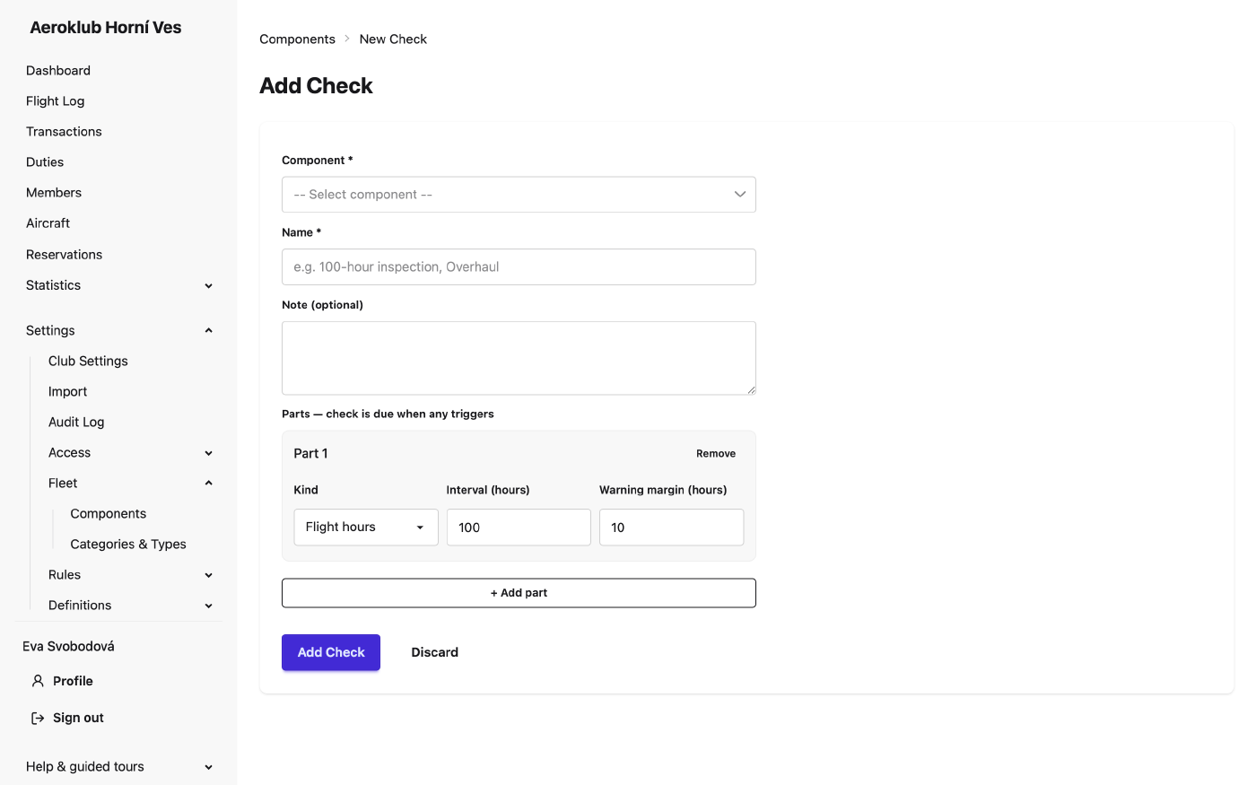Focus the Interval (hours) field
This screenshot has height=785, width=1256.
[519, 528]
